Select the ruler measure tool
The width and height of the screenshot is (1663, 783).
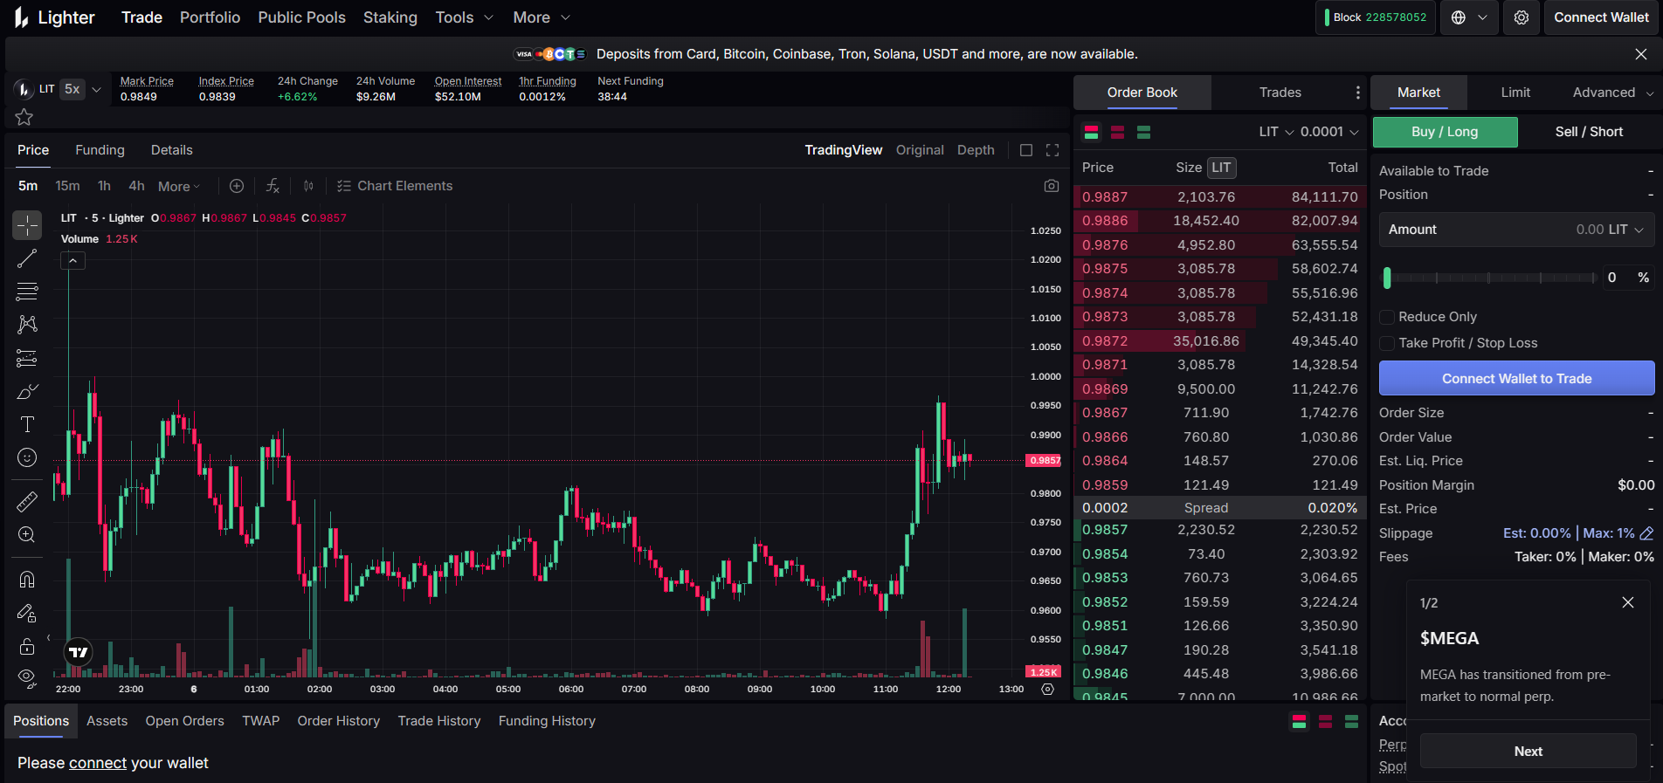27,502
